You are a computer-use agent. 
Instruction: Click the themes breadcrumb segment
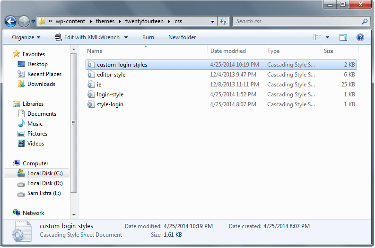(x=107, y=21)
